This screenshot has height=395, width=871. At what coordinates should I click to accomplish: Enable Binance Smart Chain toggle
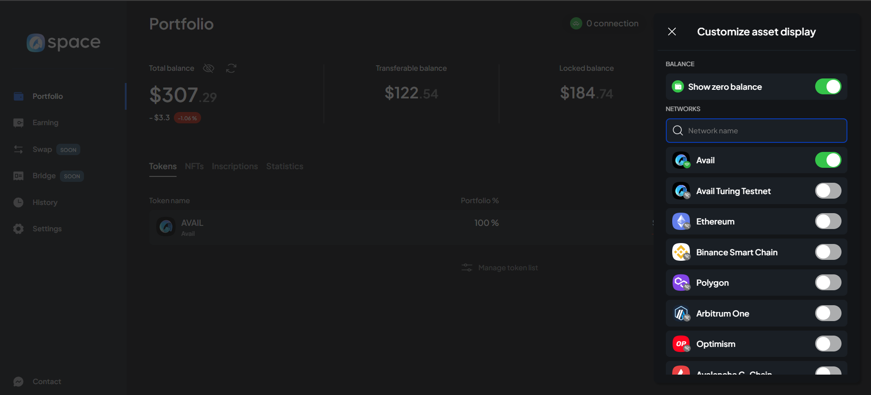(x=827, y=252)
